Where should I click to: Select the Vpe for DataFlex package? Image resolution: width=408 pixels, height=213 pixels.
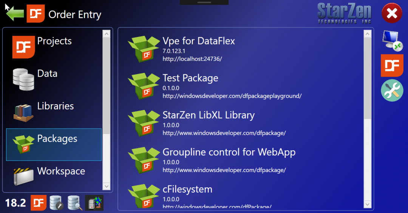pos(199,41)
